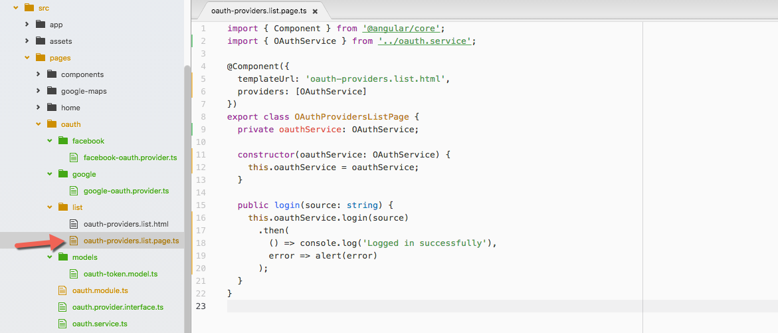Click 'providers: [OAuthService]' on line 6
This screenshot has width=778, height=333.
pos(302,92)
